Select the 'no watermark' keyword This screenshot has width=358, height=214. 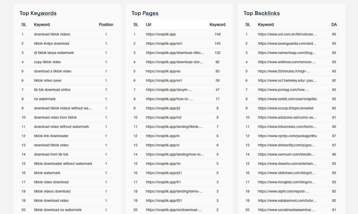(45, 99)
